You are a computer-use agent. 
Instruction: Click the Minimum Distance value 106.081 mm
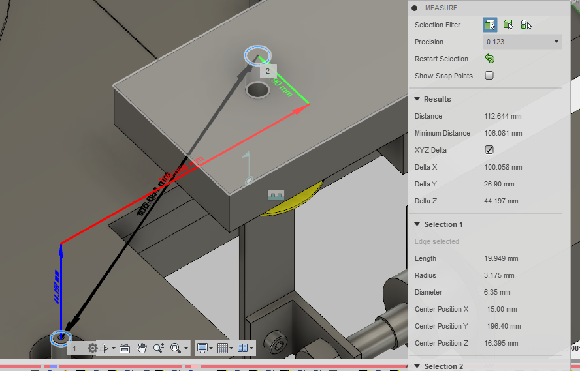pyautogui.click(x=503, y=133)
